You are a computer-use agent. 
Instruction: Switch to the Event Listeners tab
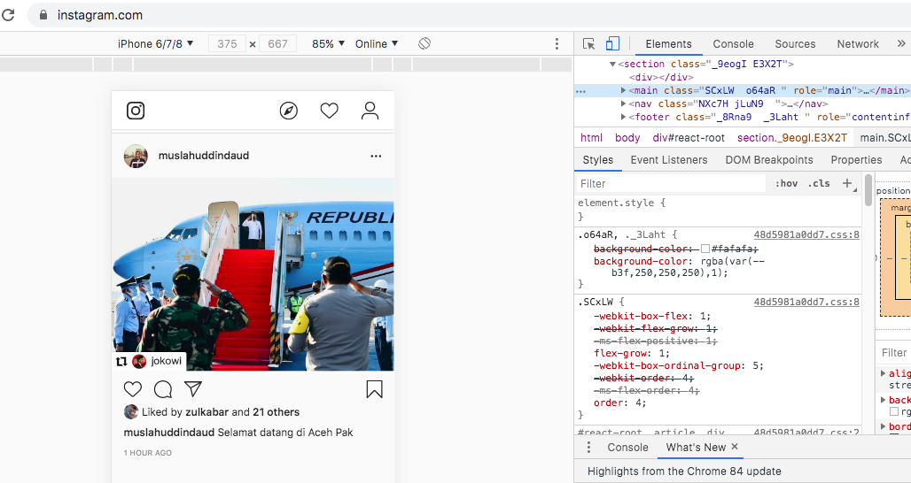668,160
